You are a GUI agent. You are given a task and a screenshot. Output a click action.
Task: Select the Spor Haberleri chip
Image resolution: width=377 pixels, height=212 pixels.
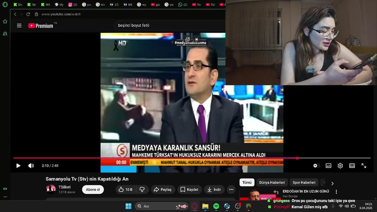(304, 183)
